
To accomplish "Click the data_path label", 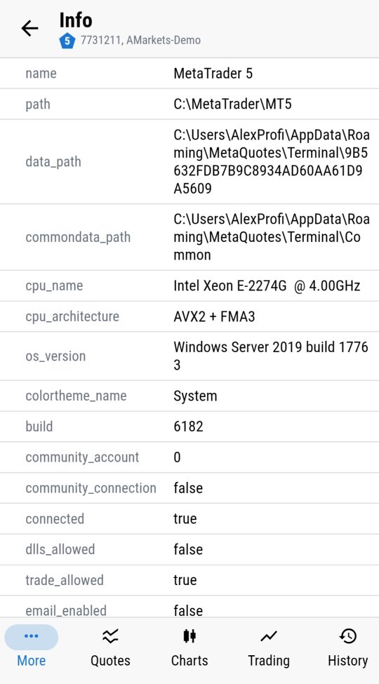I will 53,162.
